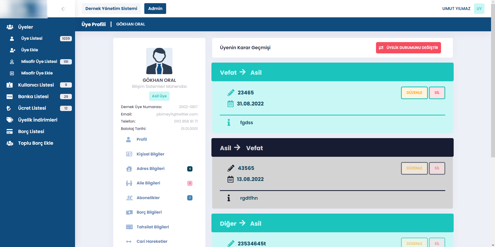Click the member profile picture thumbnail

tap(159, 61)
